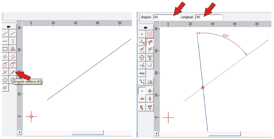Click the right canvas horizontal scrollbar thumb
This screenshot has width=274, height=139.
coord(225,134)
